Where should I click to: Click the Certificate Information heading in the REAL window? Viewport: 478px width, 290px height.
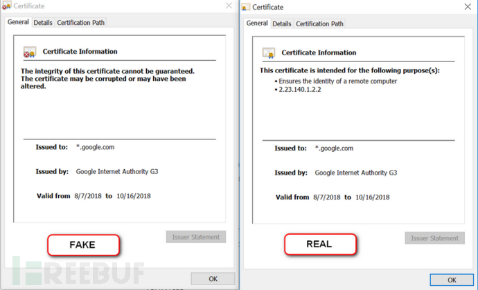[319, 52]
